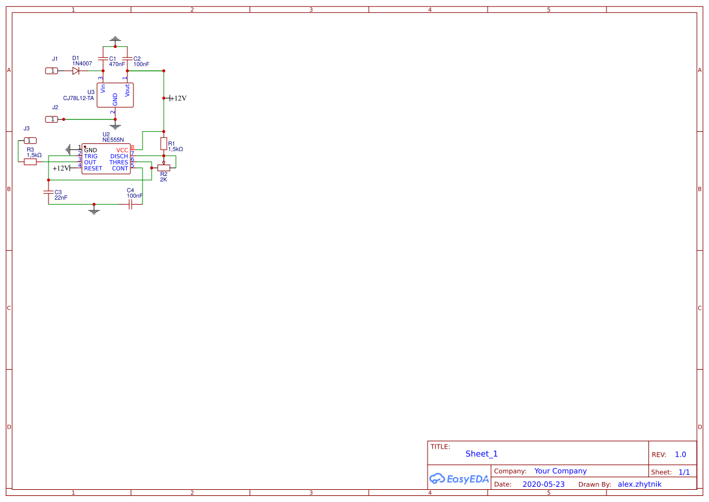Screen dimensions: 709x502
Task: Click the J2 connector symbol
Action: coord(52,119)
